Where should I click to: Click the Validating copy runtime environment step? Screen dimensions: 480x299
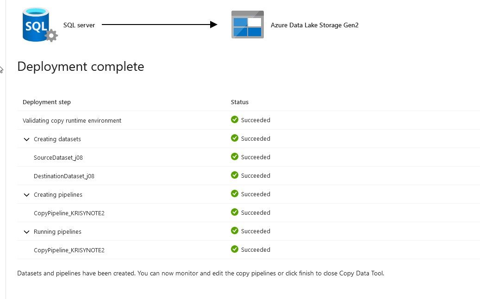click(72, 121)
